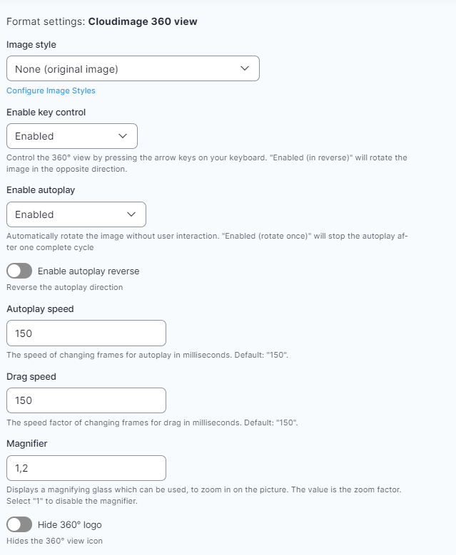456x555 pixels.
Task: Click the "Enable key control" field label
Action: click(x=46, y=112)
